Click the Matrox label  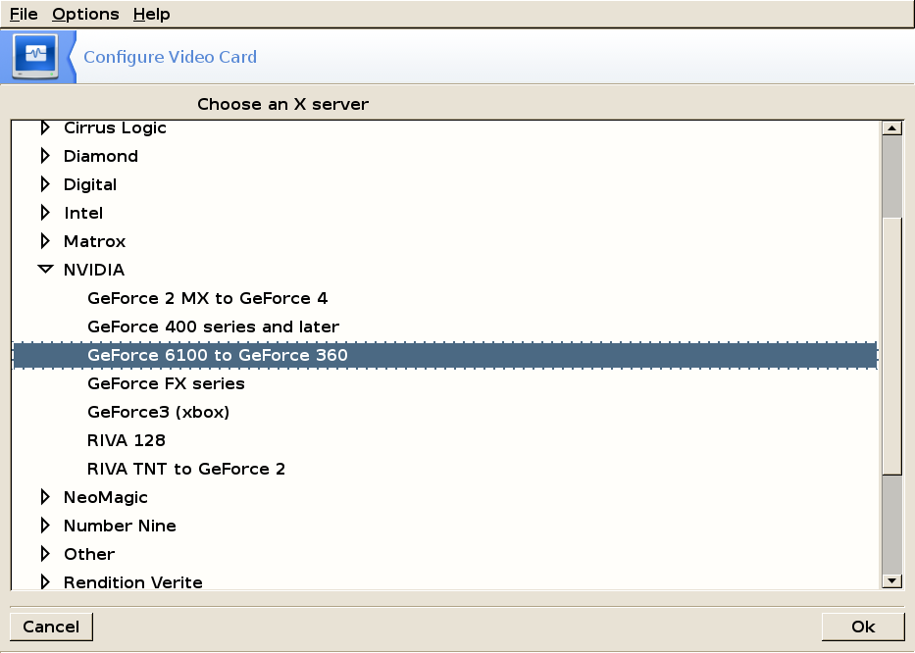point(94,241)
